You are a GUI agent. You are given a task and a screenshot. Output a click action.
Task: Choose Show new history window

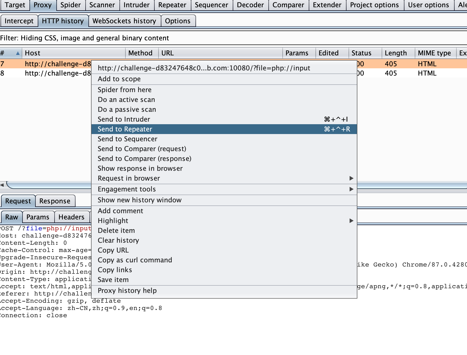(224, 200)
